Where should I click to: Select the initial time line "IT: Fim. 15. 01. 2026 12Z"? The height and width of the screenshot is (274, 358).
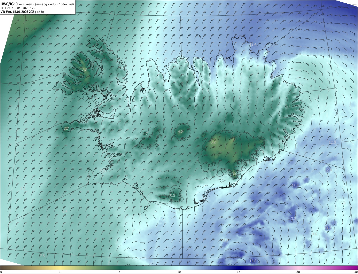point(18,8)
